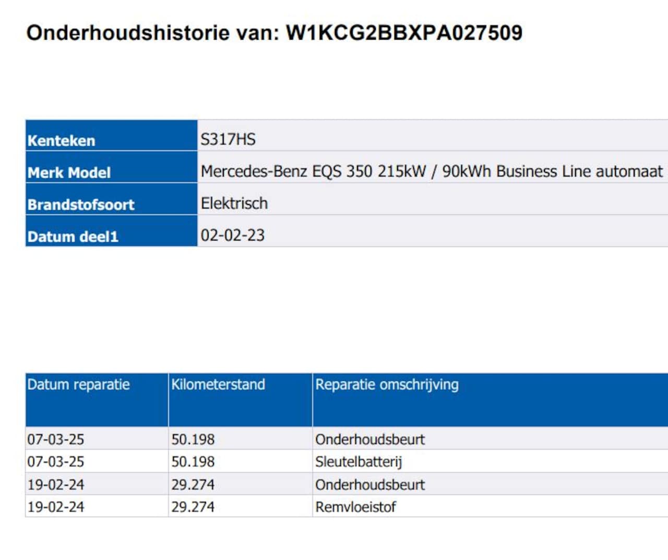Click the mileage cell in the Remvloeistof row
The image size is (668, 560).
(x=193, y=507)
